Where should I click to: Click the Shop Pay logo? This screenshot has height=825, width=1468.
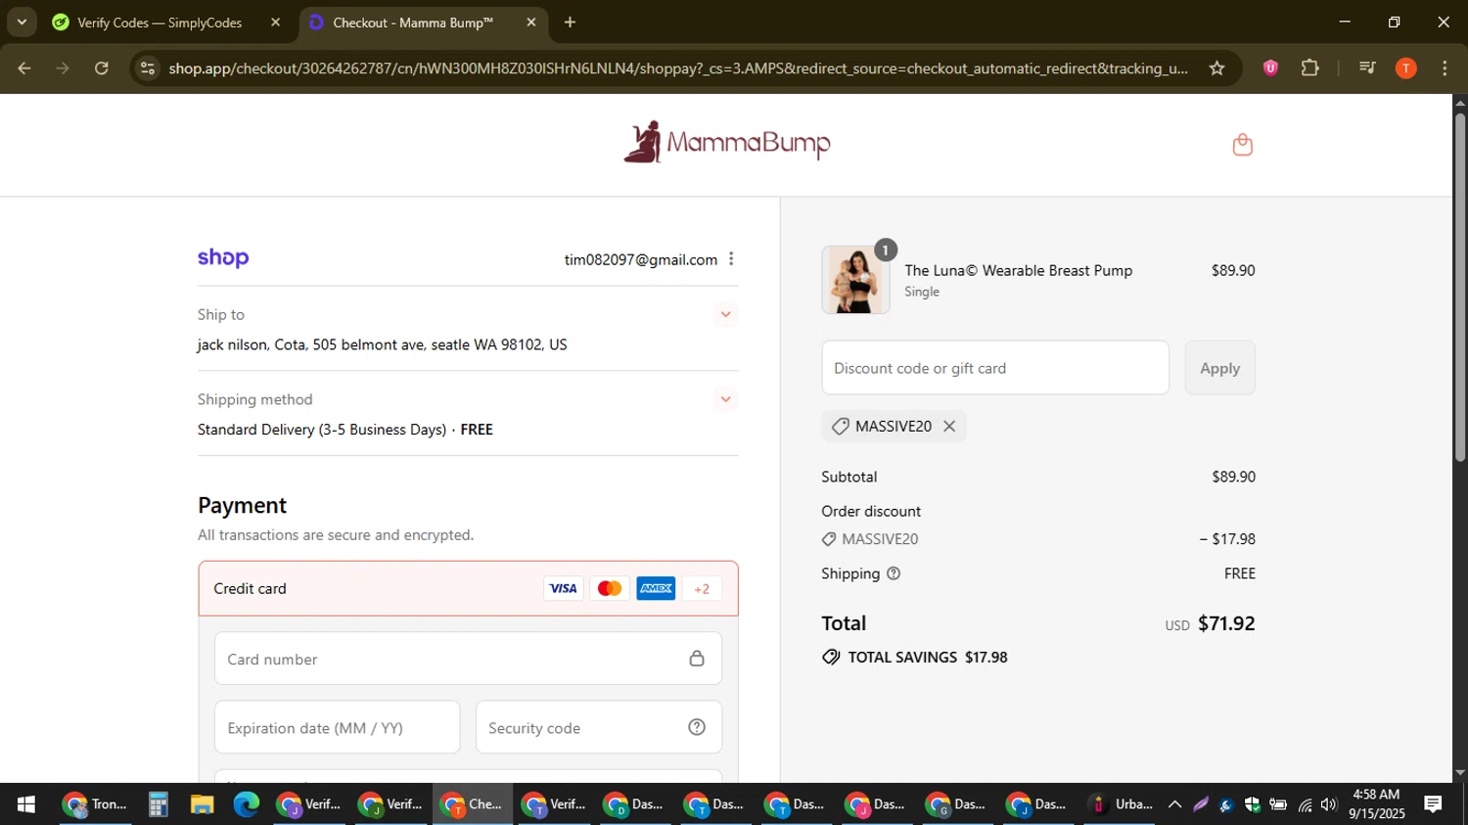[223, 257]
